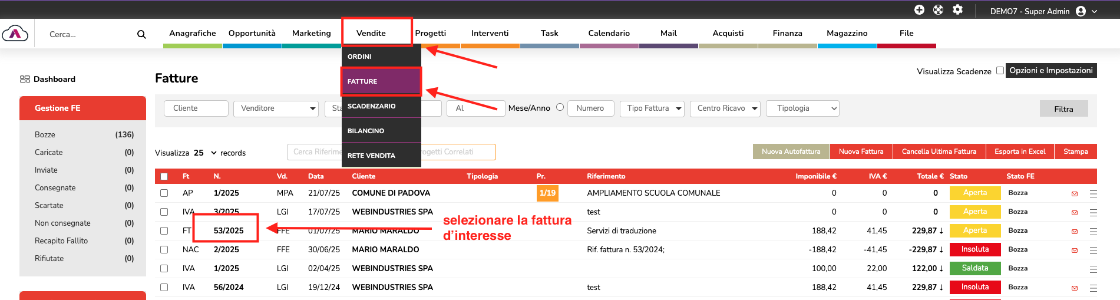This screenshot has width=1120, height=300.
Task: Click the cloud logo icon
Action: point(15,34)
